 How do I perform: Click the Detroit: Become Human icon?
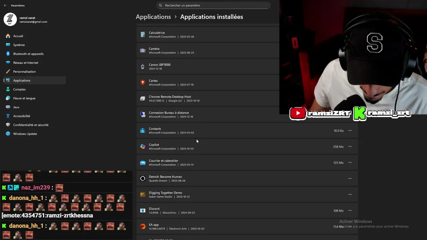click(143, 179)
